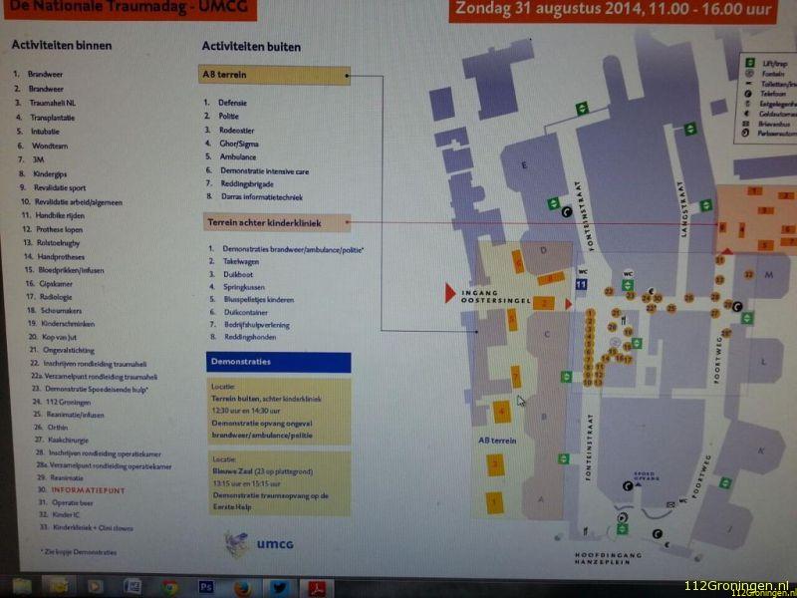Click the Lift/trap icon in the legend

(x=749, y=63)
